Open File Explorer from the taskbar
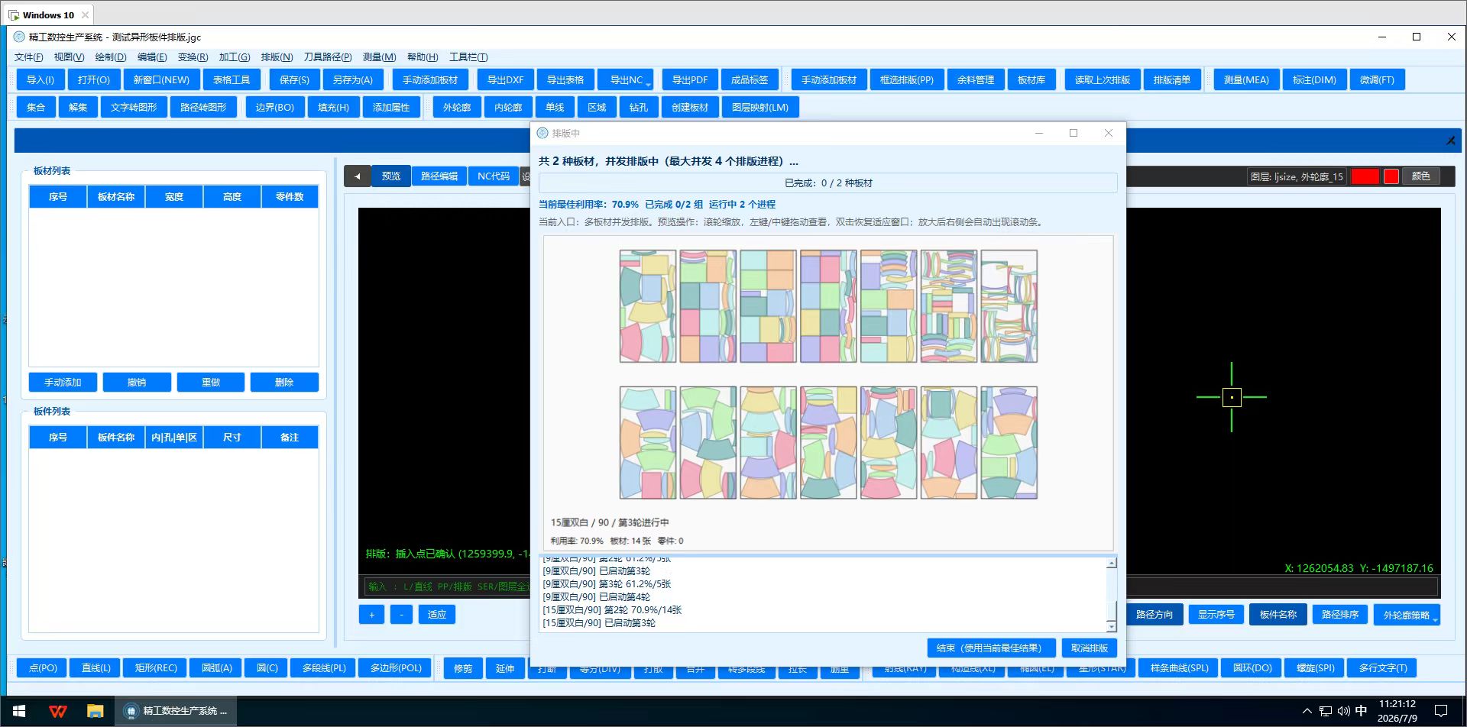Viewport: 1467px width, 727px height. [x=95, y=711]
